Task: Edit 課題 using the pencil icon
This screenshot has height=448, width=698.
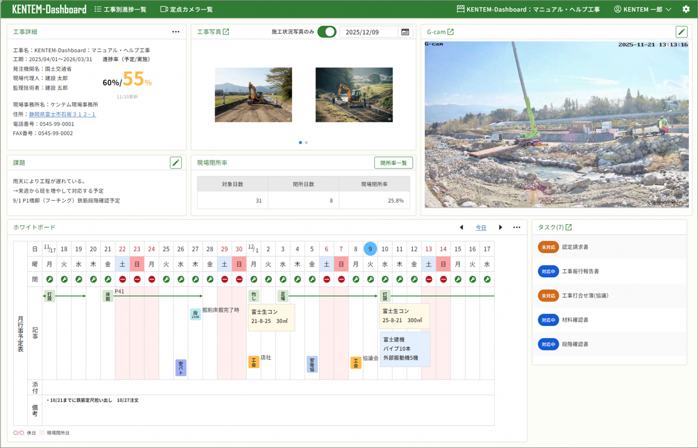Action: coord(176,162)
